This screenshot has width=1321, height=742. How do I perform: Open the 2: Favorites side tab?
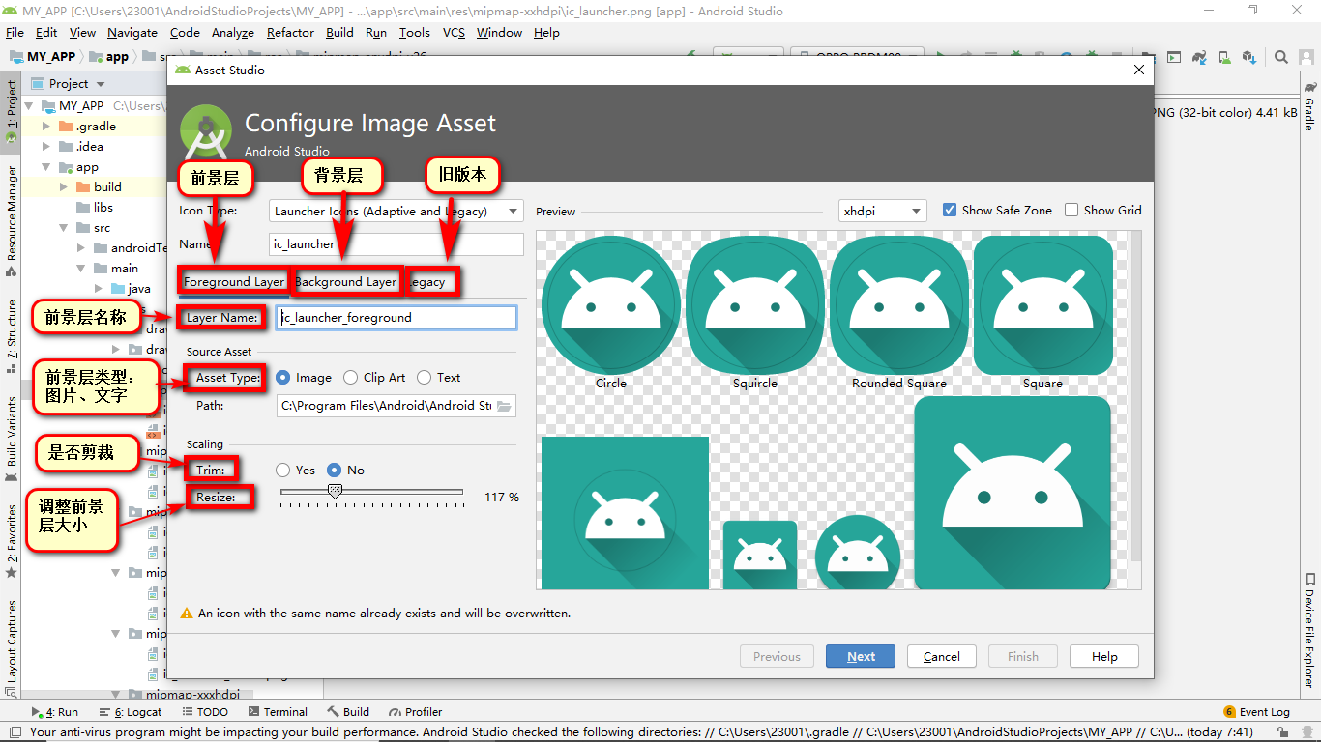(11, 541)
